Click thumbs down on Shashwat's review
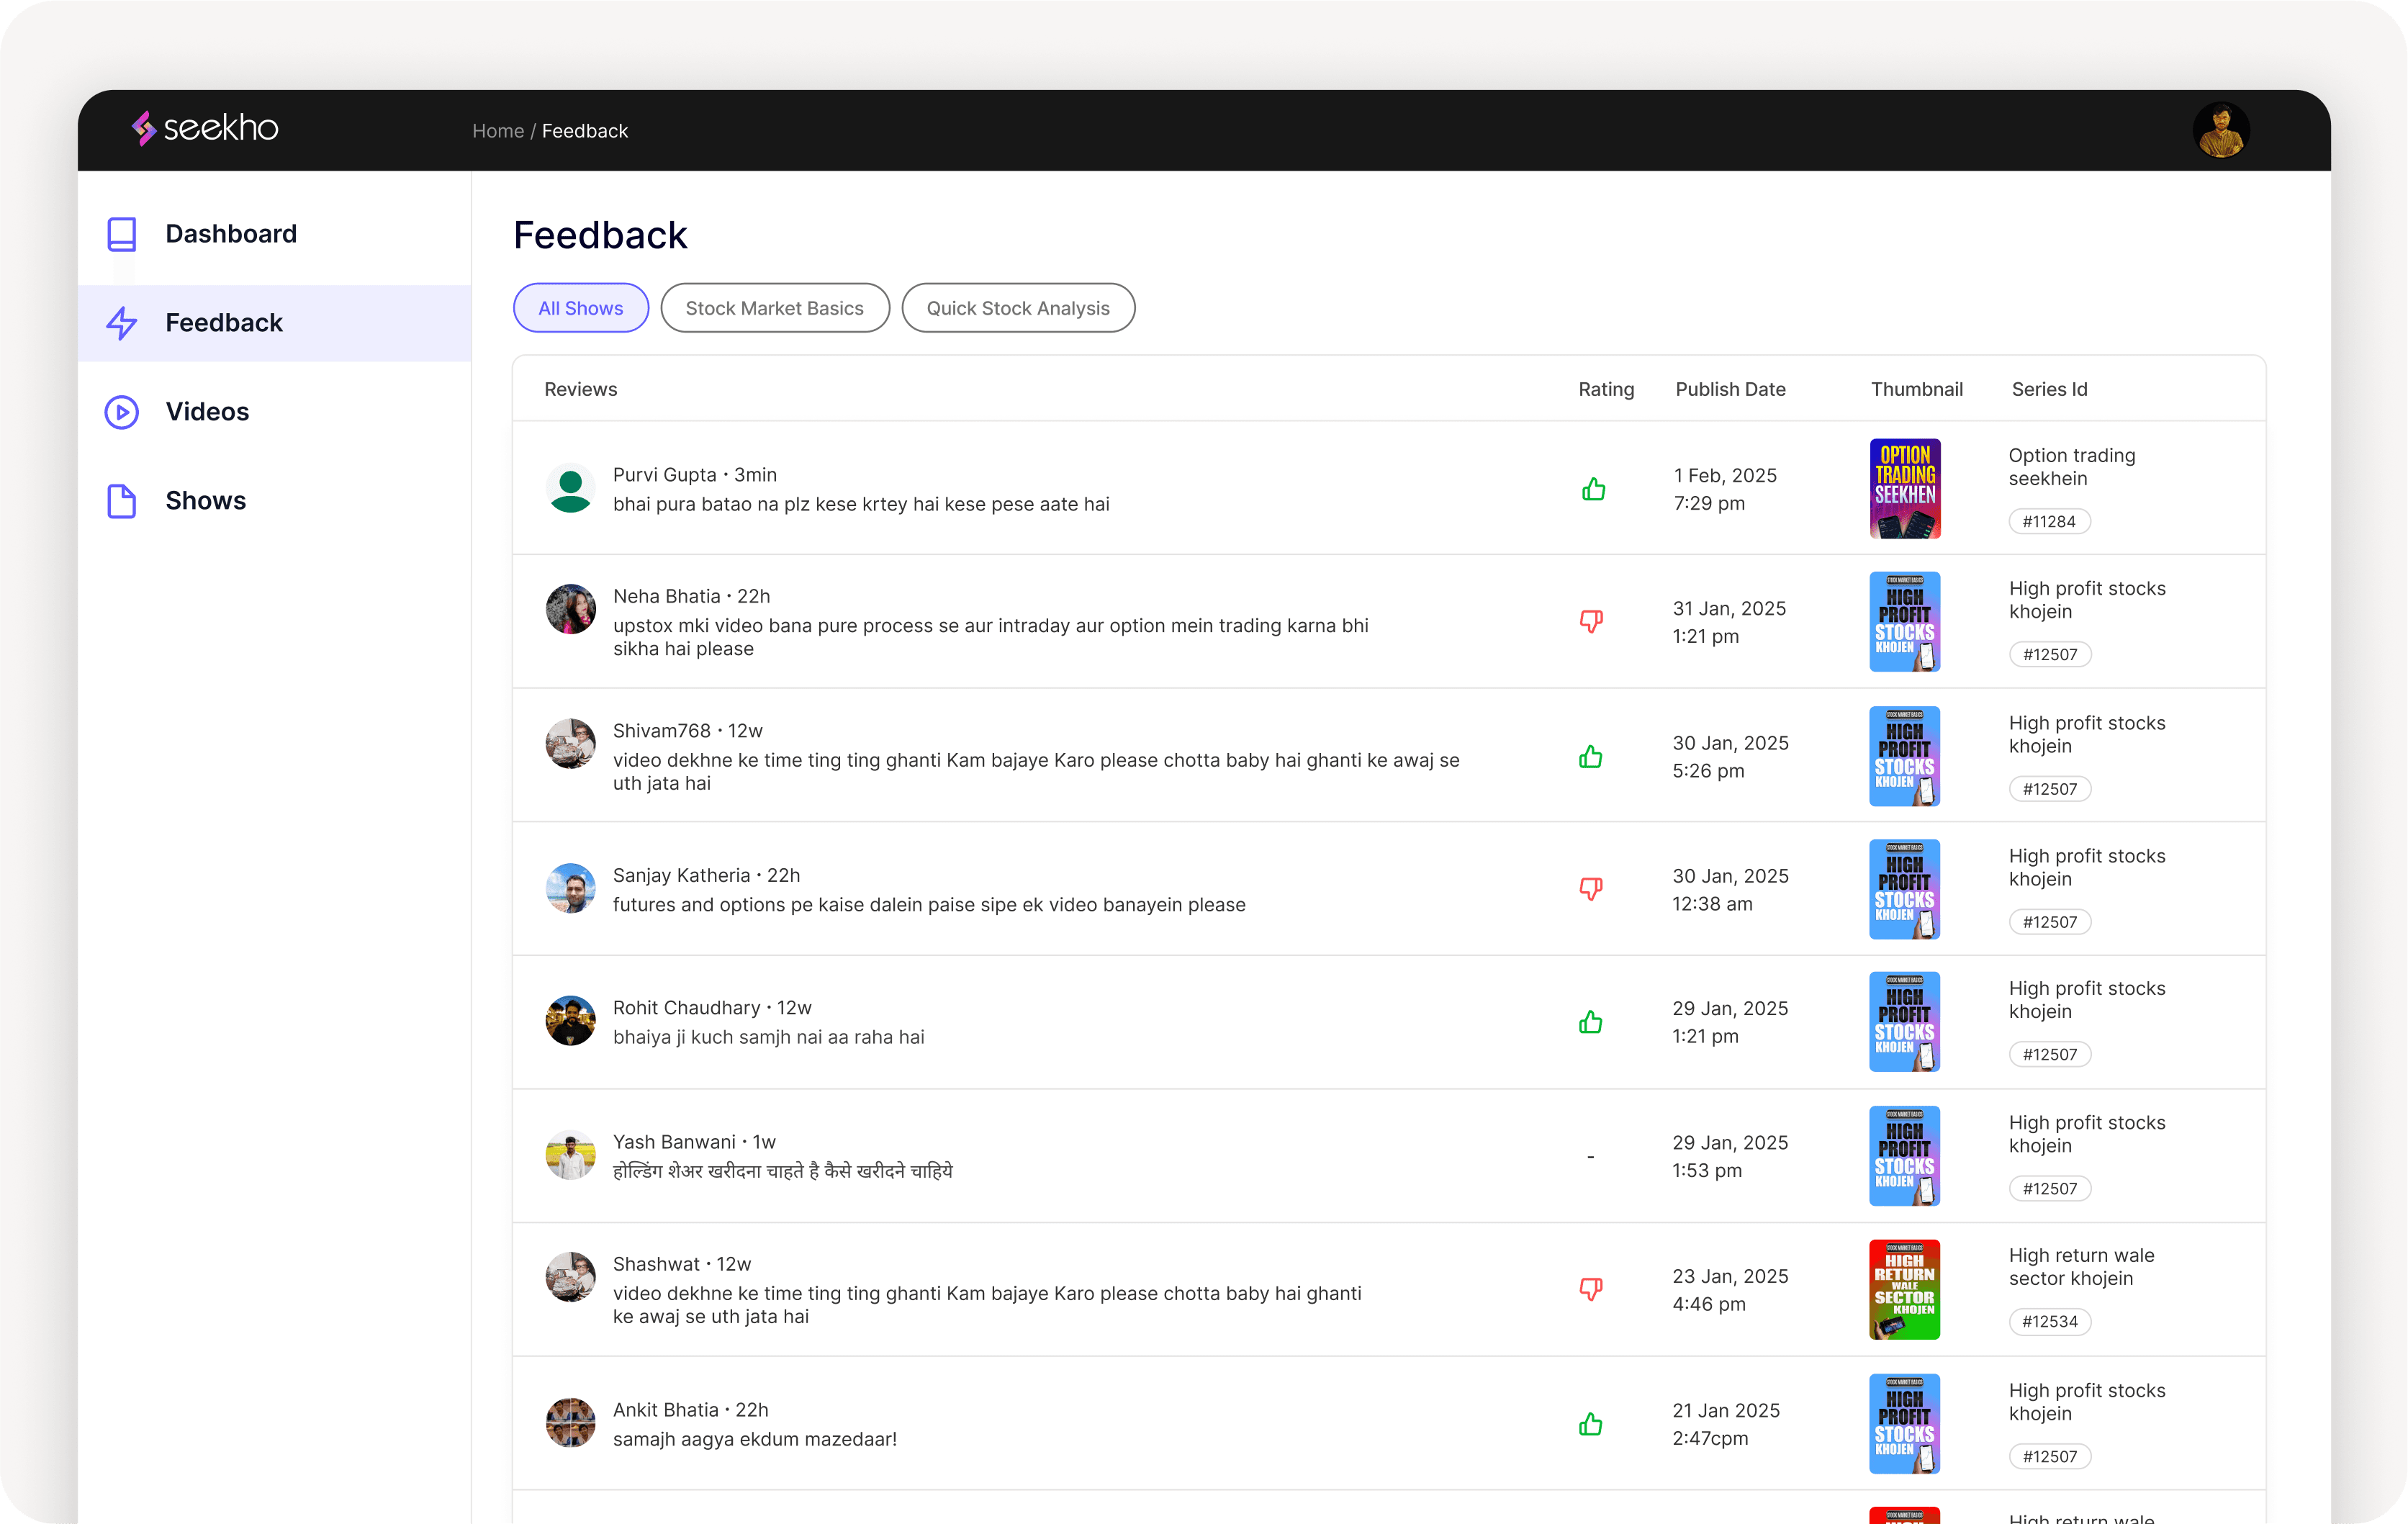This screenshot has height=1524, width=2408. pyautogui.click(x=1590, y=1288)
